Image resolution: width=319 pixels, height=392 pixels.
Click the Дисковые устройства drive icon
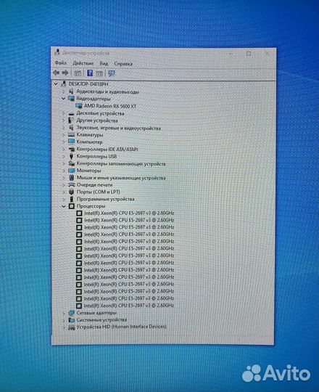(x=71, y=114)
